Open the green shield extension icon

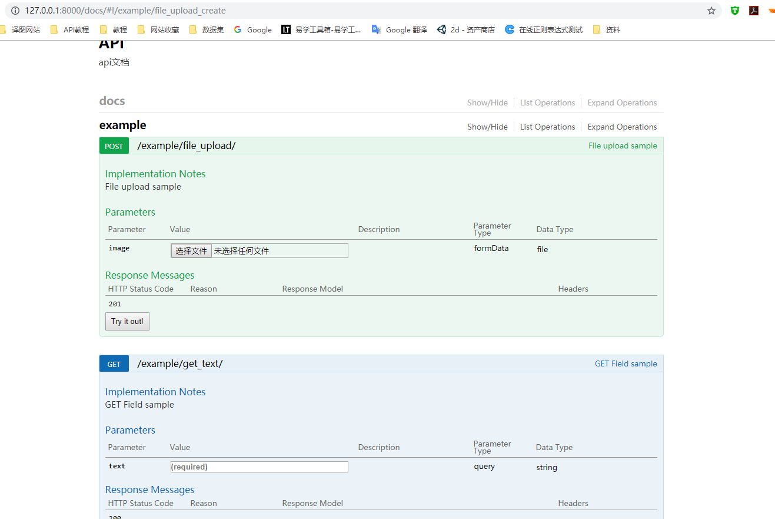pyautogui.click(x=735, y=11)
